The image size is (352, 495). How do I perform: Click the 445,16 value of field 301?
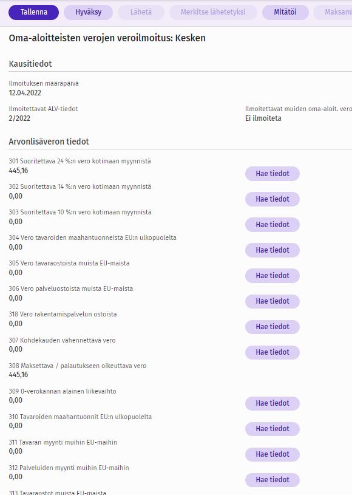coord(18,171)
